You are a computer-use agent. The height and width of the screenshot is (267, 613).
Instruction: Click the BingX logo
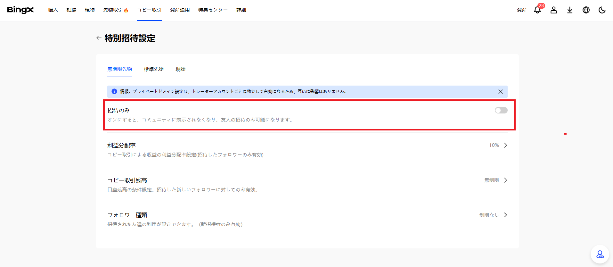coord(20,10)
